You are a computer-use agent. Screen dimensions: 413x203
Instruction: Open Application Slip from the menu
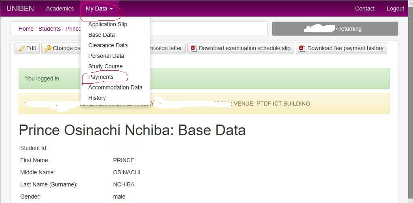(x=108, y=24)
